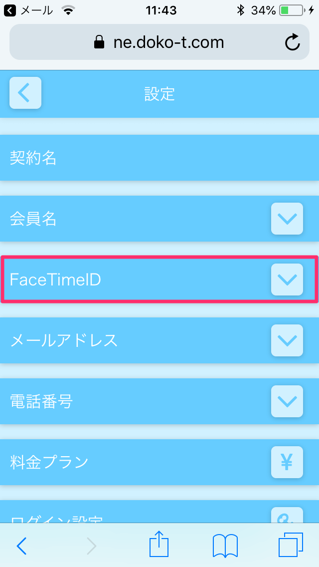Open the yen icon for 料金プラン
The image size is (319, 567).
point(287,462)
